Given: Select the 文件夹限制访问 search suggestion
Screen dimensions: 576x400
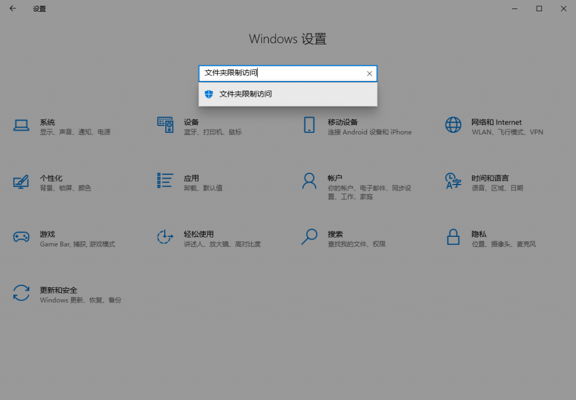Looking at the screenshot, I should [287, 94].
